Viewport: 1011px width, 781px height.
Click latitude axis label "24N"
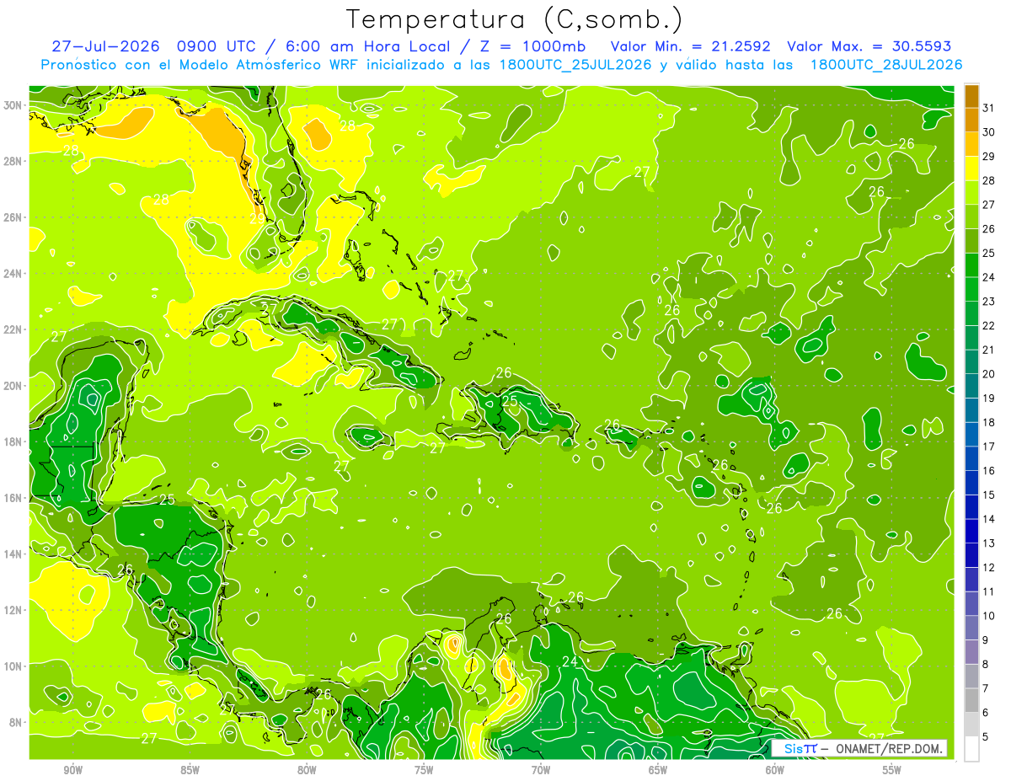13,274
